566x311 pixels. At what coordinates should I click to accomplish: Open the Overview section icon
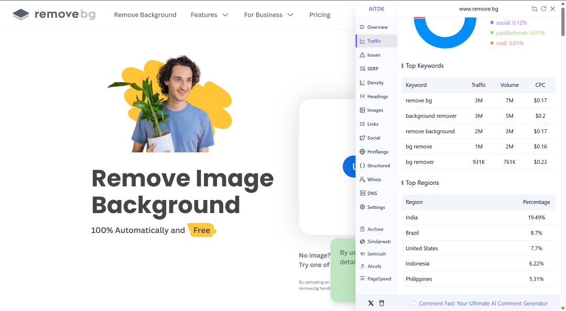click(x=363, y=27)
